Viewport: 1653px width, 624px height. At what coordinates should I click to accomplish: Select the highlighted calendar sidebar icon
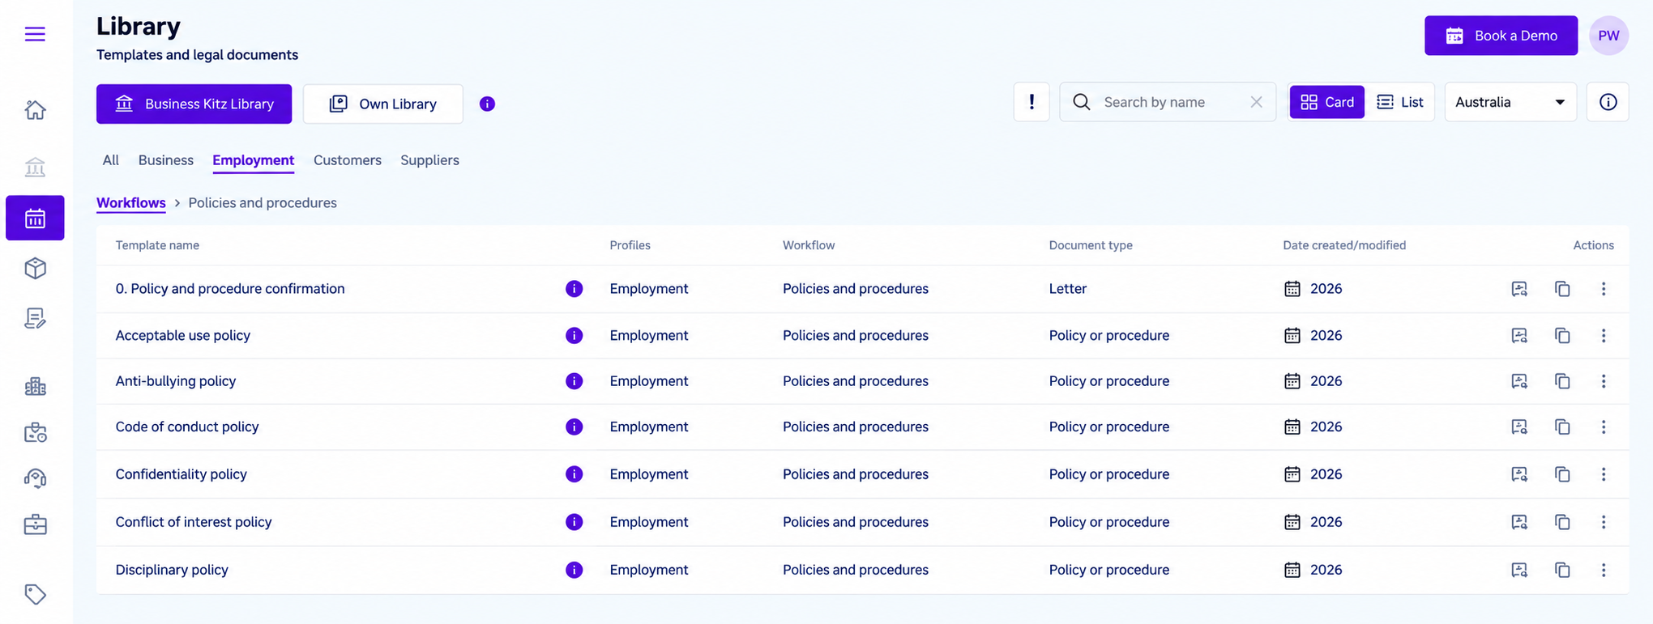pos(35,218)
